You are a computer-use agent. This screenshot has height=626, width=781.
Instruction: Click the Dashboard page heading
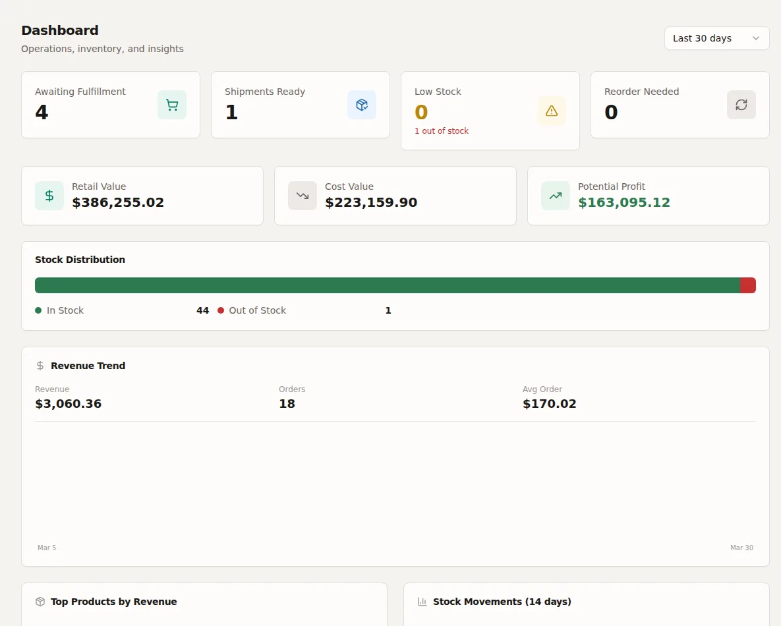coord(60,30)
